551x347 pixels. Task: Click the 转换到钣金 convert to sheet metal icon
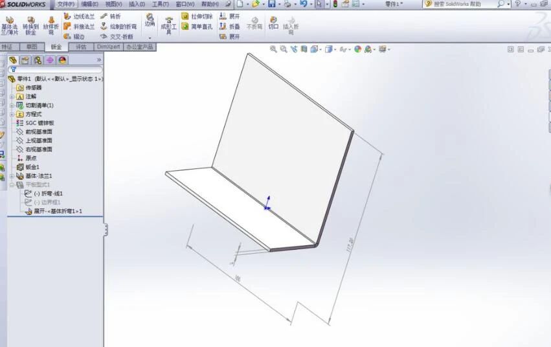click(x=30, y=26)
